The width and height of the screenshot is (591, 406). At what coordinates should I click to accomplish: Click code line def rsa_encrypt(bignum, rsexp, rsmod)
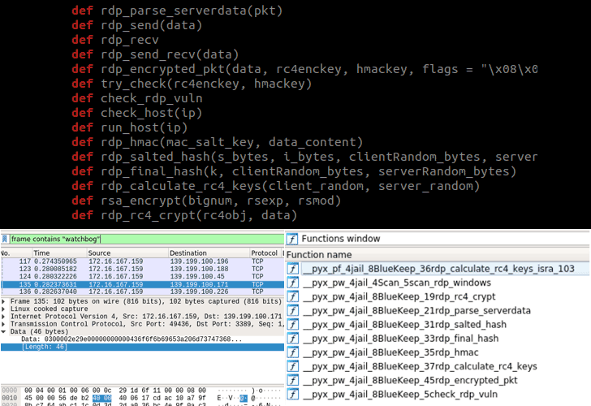click(x=206, y=201)
